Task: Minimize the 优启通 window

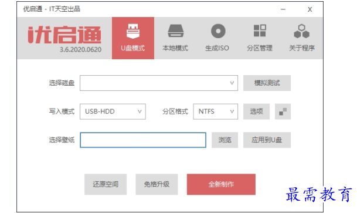Action: [x=283, y=9]
